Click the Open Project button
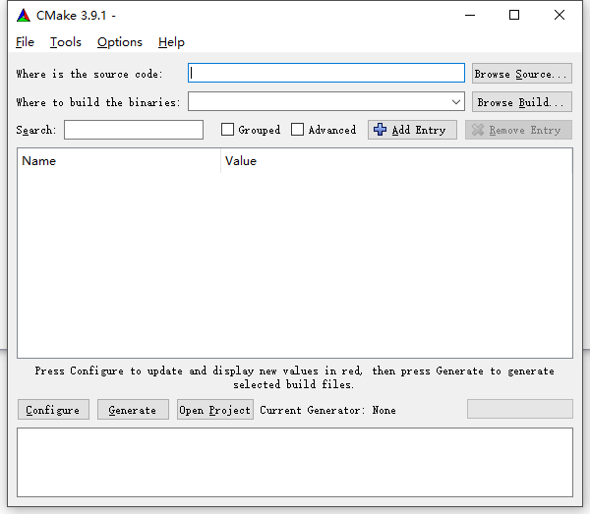 pyautogui.click(x=214, y=410)
